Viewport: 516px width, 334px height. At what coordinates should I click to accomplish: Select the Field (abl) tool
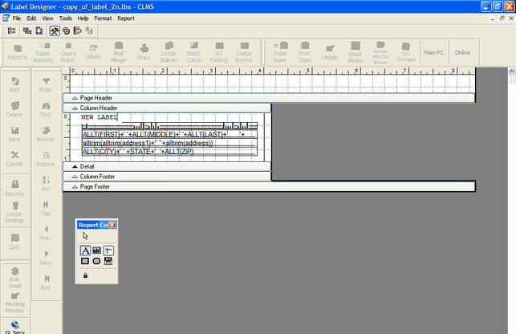click(x=96, y=250)
